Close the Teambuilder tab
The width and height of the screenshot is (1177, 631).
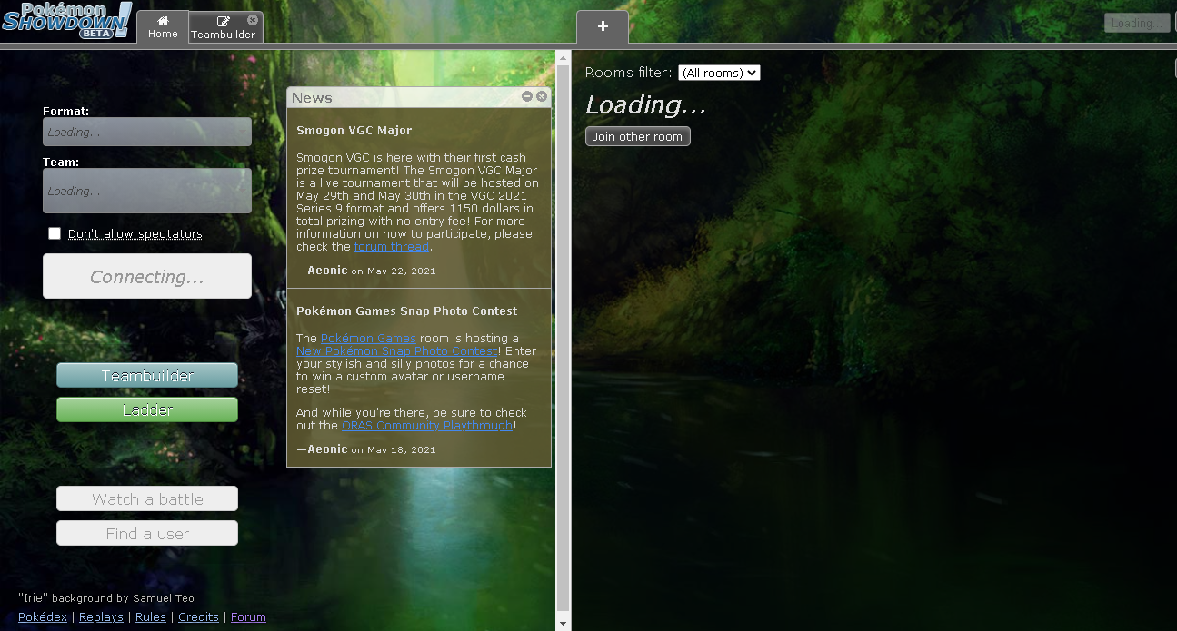click(253, 19)
